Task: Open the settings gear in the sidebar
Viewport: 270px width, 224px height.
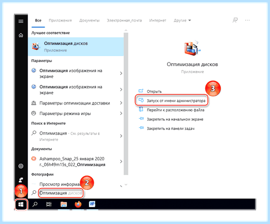Action: 21,166
